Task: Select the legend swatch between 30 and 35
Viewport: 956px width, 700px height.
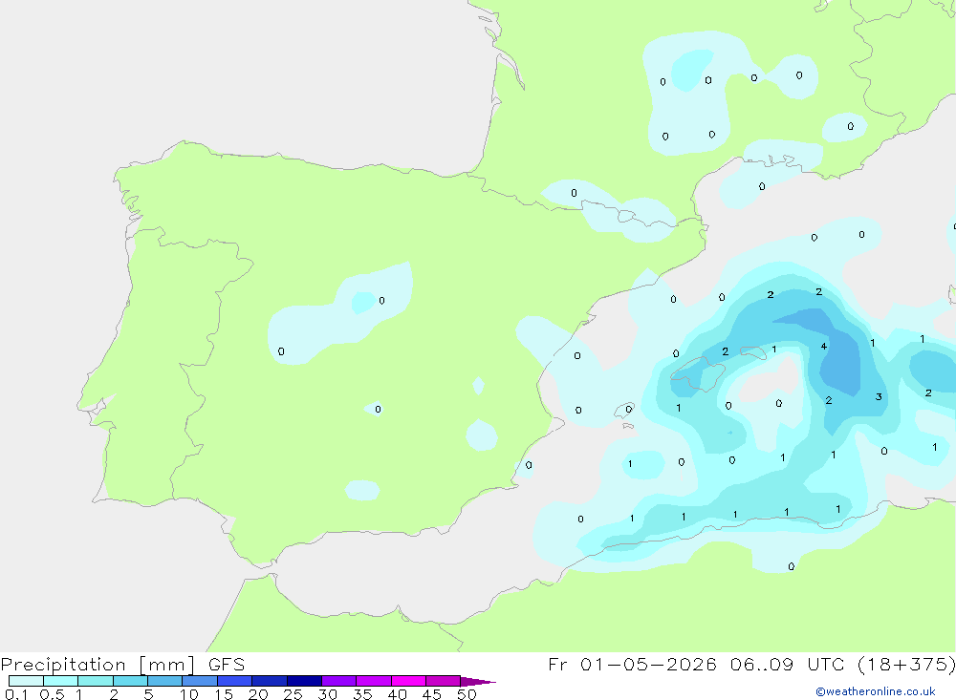Action: coord(338,681)
